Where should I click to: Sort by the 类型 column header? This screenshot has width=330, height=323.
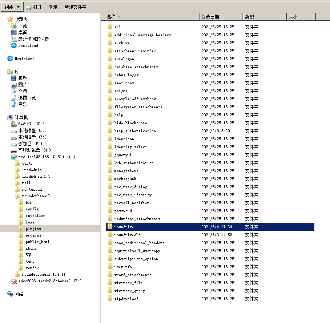(x=265, y=17)
